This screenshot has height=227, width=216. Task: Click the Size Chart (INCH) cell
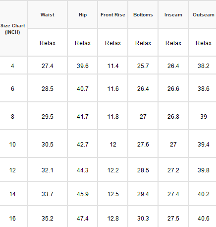pos(13,29)
